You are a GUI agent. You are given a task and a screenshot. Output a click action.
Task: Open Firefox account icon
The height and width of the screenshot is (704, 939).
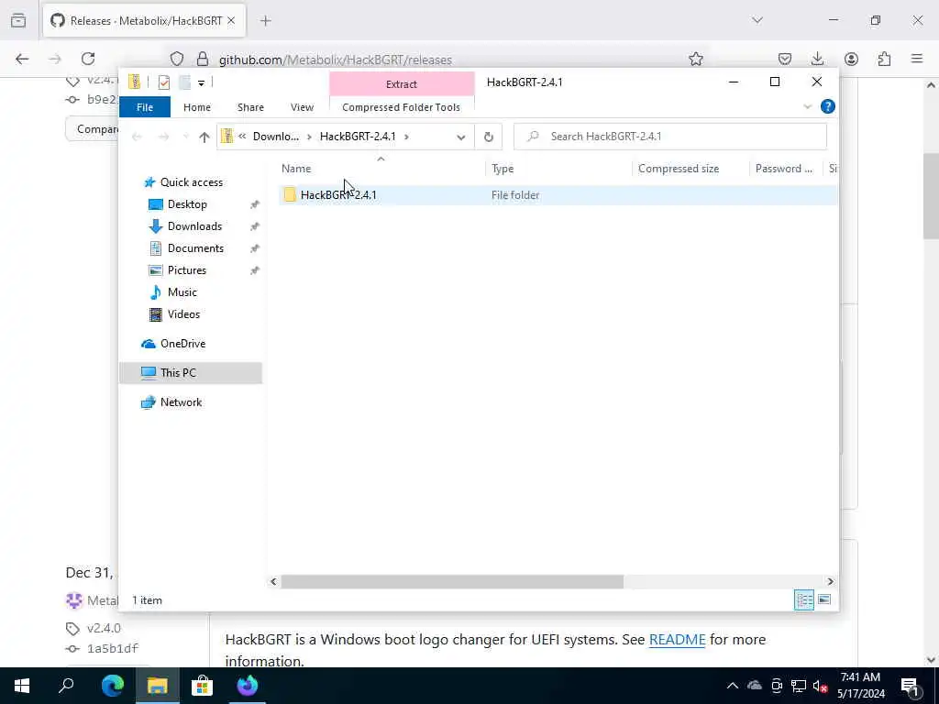click(x=851, y=59)
